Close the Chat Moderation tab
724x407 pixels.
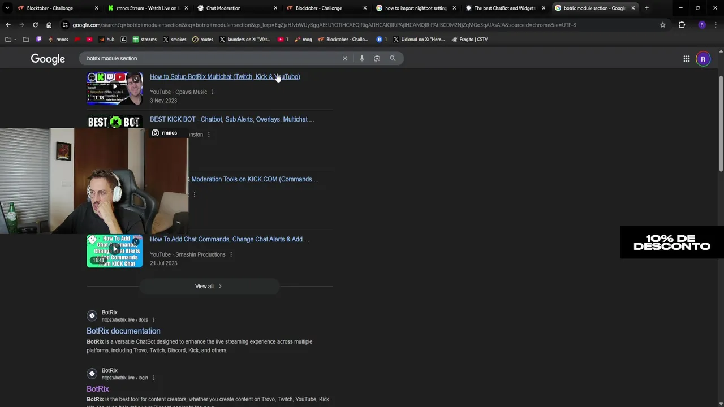click(x=275, y=8)
